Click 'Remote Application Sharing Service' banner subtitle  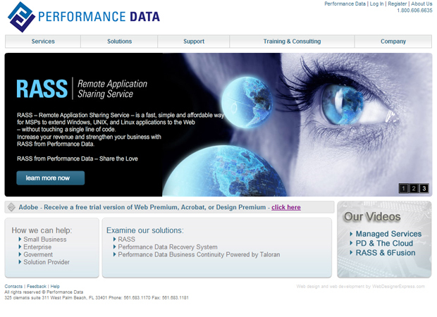[112, 89]
